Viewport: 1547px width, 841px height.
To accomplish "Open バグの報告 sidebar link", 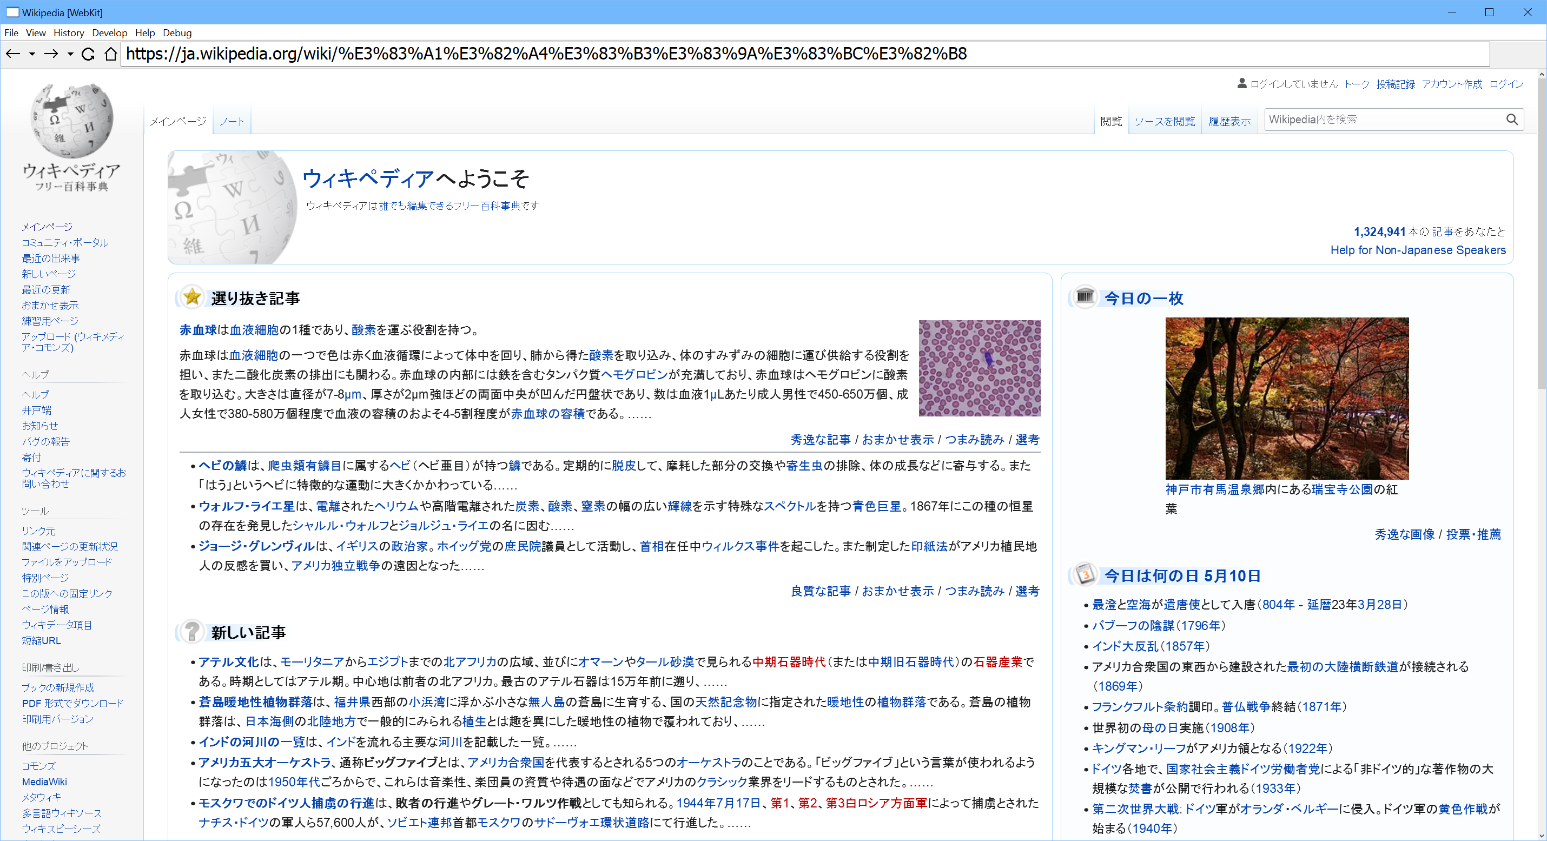I will click(x=45, y=441).
